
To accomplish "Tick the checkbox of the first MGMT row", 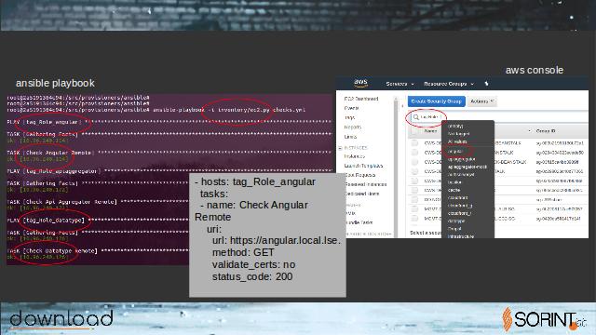I will [x=414, y=208].
